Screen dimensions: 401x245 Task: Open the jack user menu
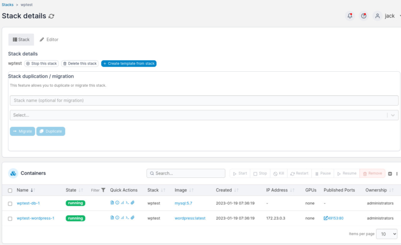(388, 16)
